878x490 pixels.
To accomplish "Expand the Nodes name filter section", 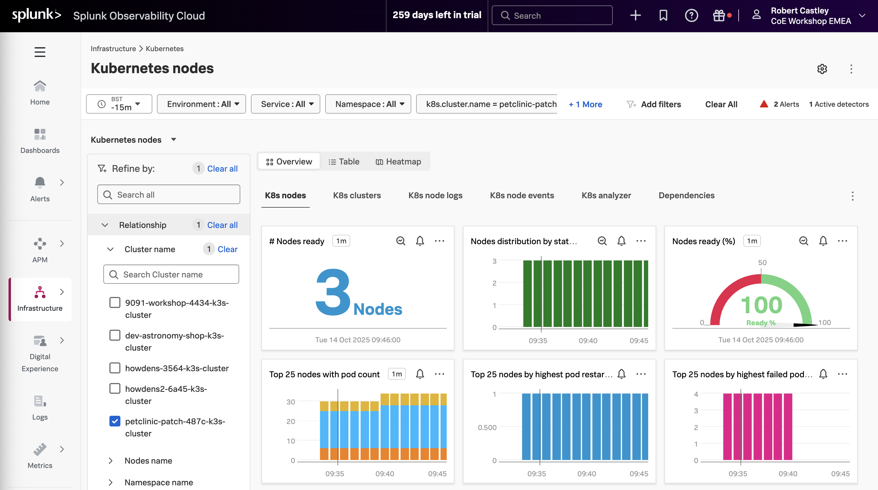I will 111,461.
